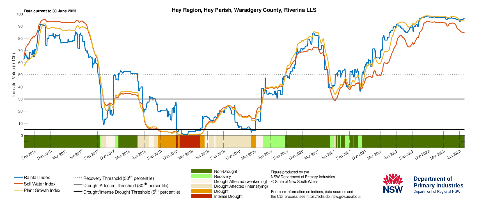This screenshot has height=202, width=479.
Task: Click the Mar 2022 x-axis label
Action: point(375,155)
